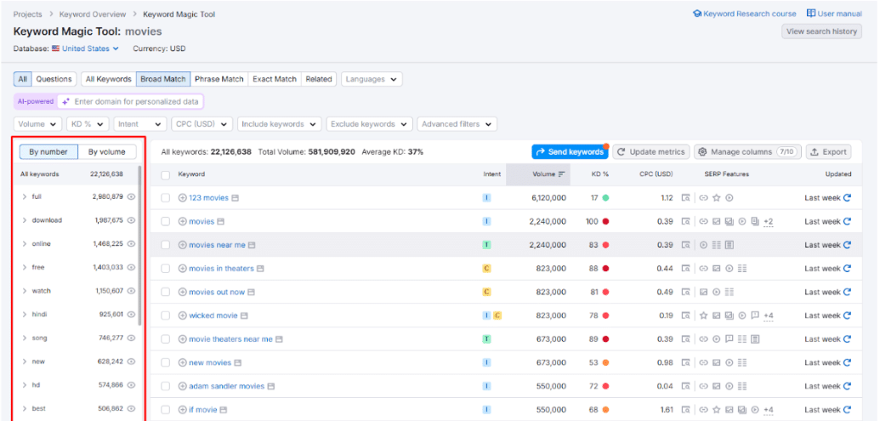880x421 pixels.
Task: Open the Languages dropdown
Action: pyautogui.click(x=372, y=79)
